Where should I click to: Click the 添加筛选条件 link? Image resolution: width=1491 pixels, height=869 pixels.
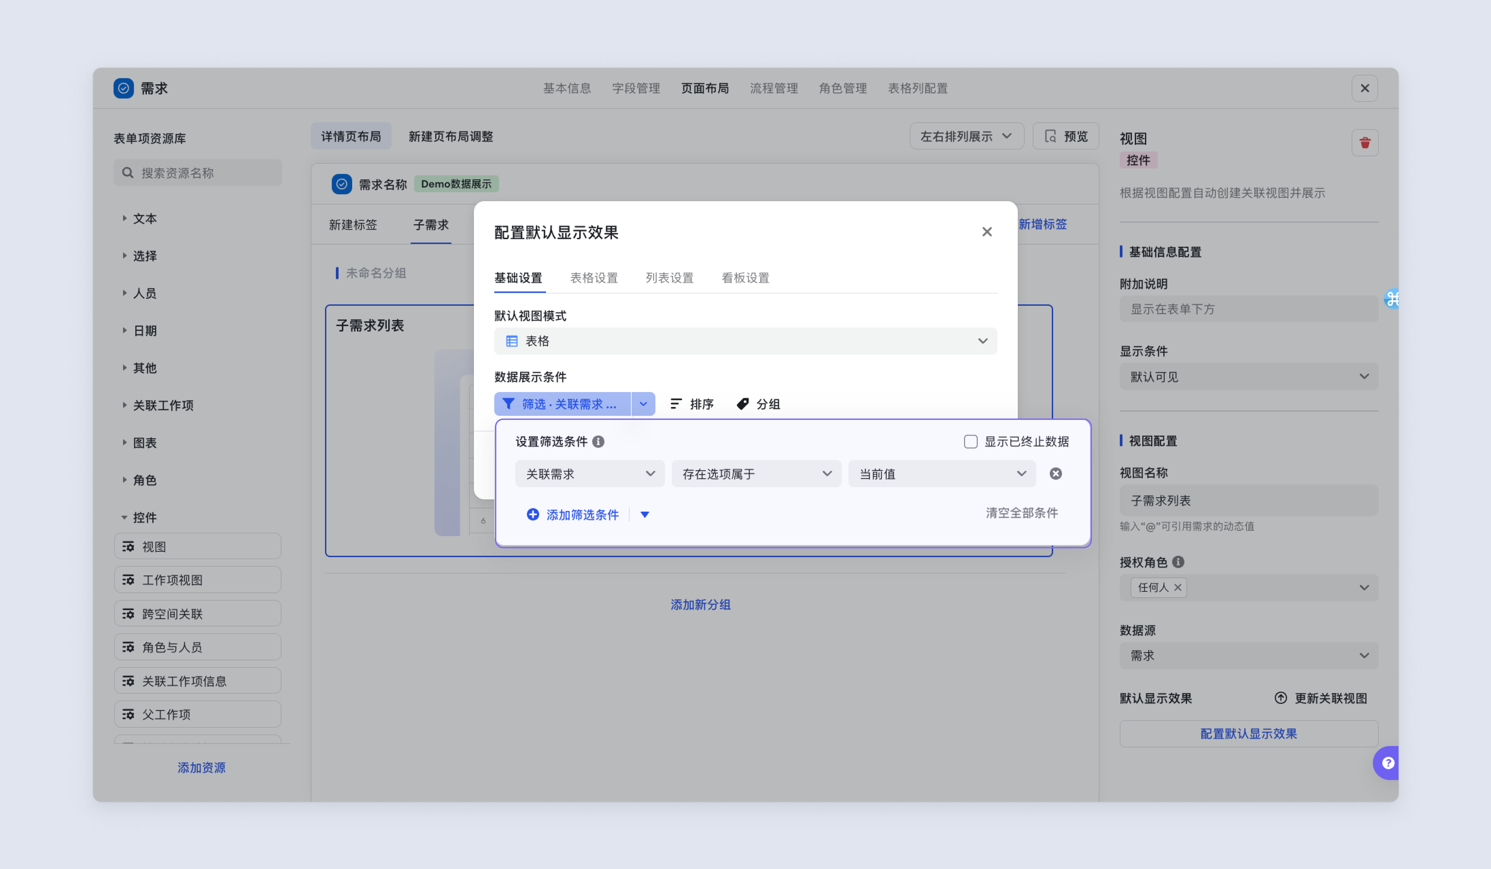coord(583,515)
